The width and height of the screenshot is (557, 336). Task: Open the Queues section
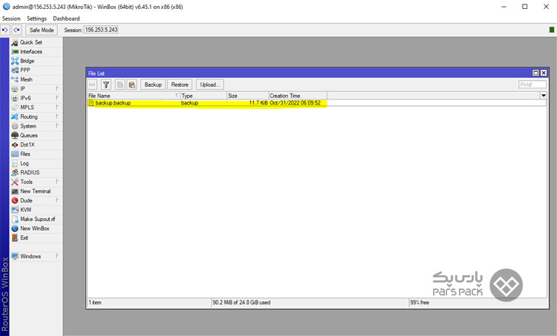click(x=29, y=136)
